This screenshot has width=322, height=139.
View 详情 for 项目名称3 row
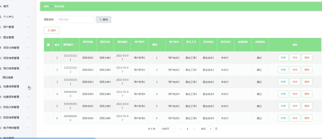click(x=283, y=82)
